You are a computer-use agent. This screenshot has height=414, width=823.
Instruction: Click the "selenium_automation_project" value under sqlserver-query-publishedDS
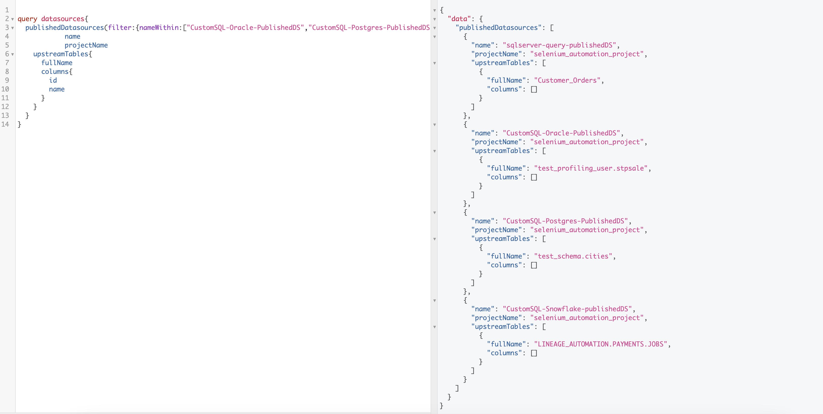(x=587, y=54)
